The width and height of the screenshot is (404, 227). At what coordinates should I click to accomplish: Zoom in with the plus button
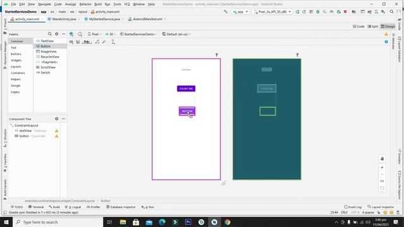click(382, 167)
